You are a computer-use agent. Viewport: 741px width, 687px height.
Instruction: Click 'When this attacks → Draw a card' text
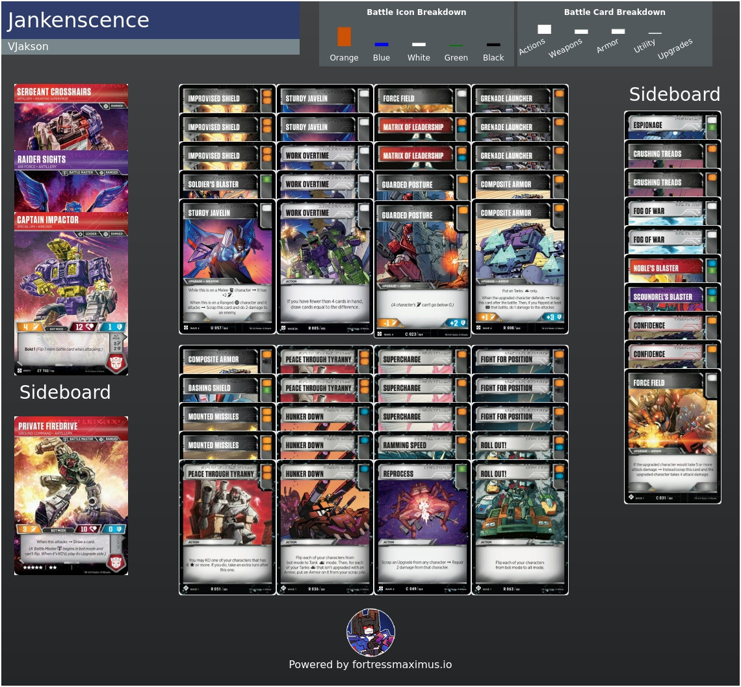pos(65,542)
